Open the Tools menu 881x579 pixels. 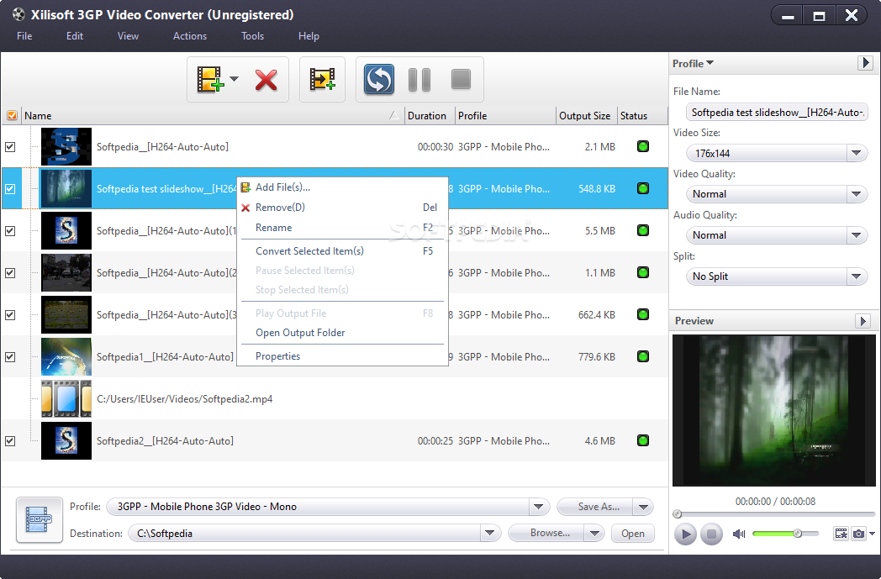tap(253, 36)
